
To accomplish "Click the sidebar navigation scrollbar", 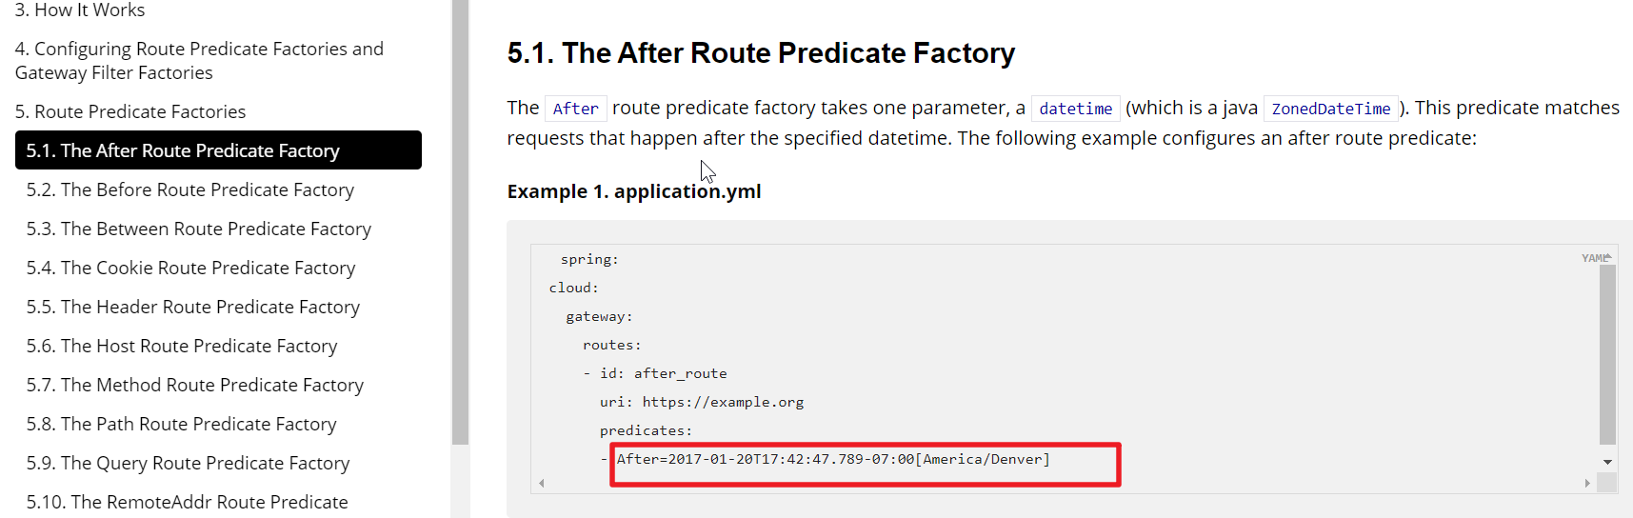I will pos(460,219).
